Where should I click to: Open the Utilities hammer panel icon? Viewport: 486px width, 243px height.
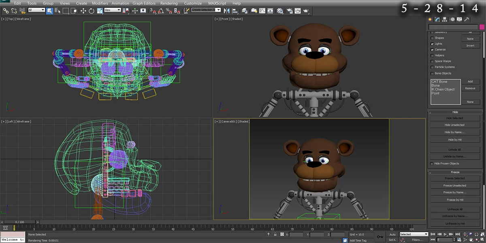[467, 19]
